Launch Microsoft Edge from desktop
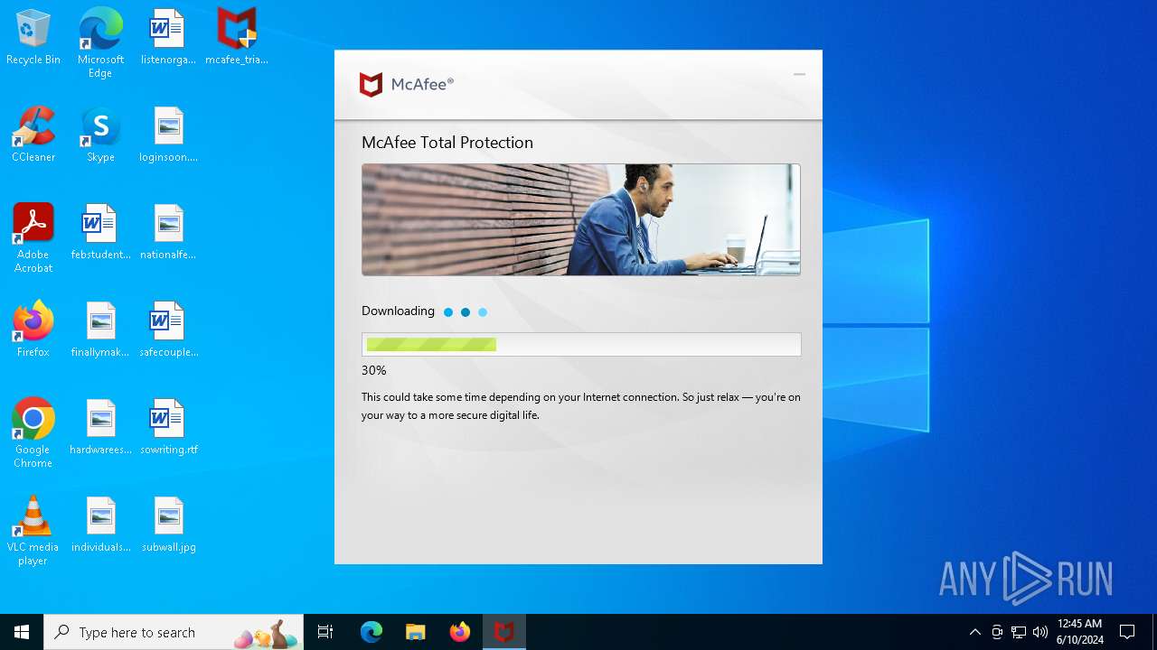Screen dimensions: 1157x650 100,43
